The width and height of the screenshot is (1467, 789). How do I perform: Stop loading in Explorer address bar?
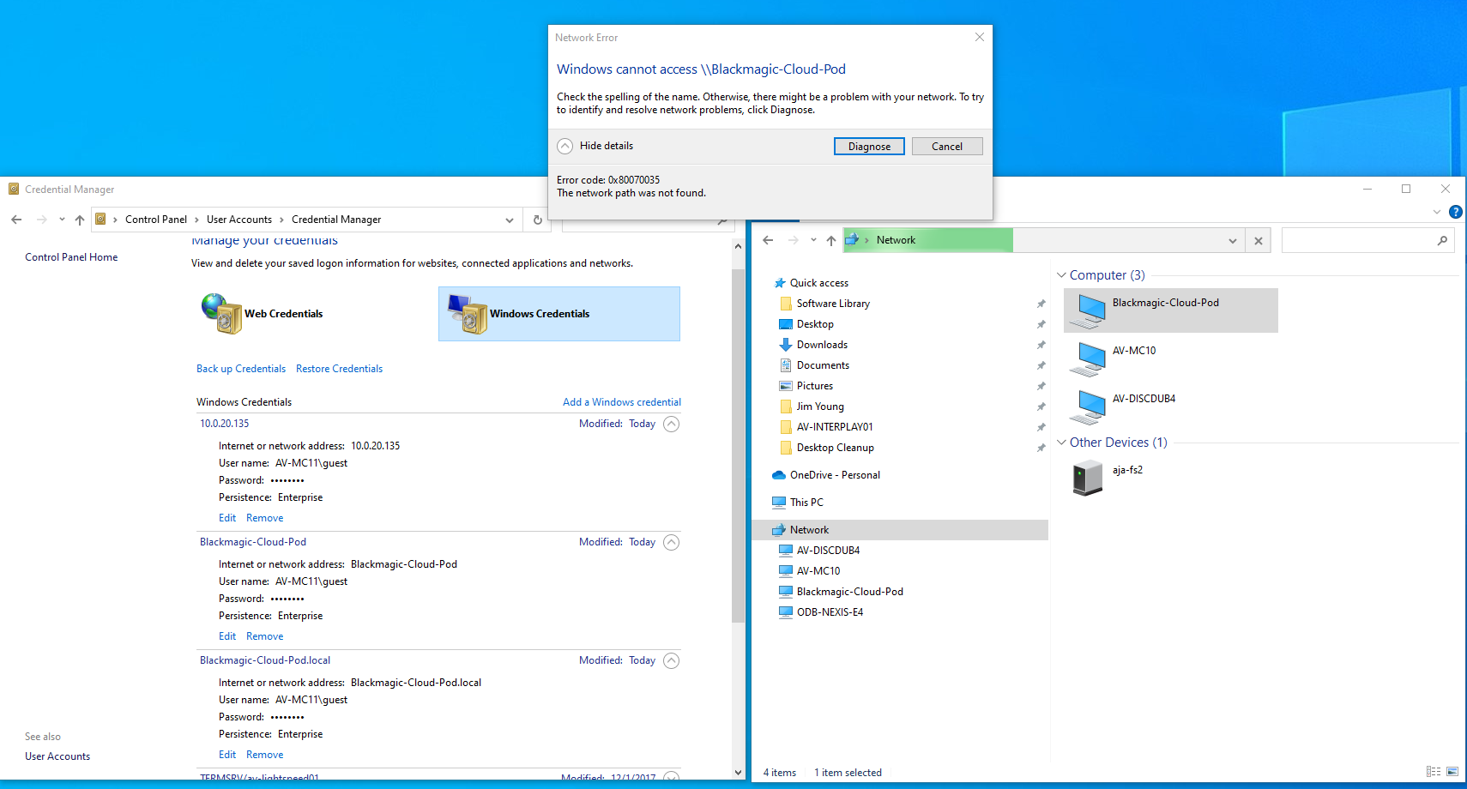(1259, 241)
